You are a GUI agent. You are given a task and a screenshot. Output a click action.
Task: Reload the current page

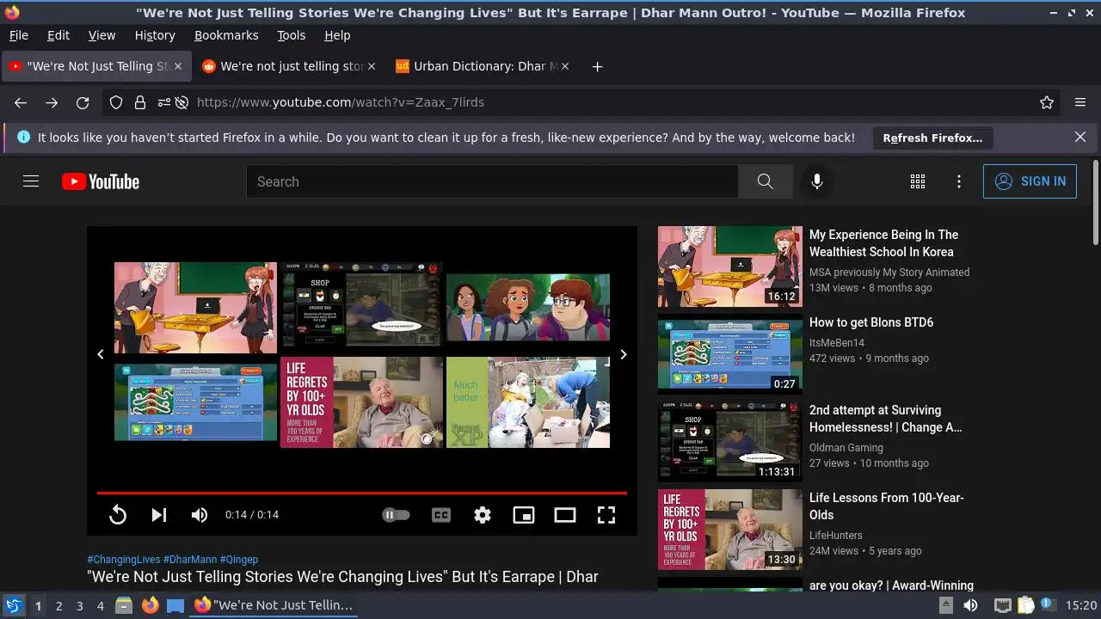click(x=83, y=102)
